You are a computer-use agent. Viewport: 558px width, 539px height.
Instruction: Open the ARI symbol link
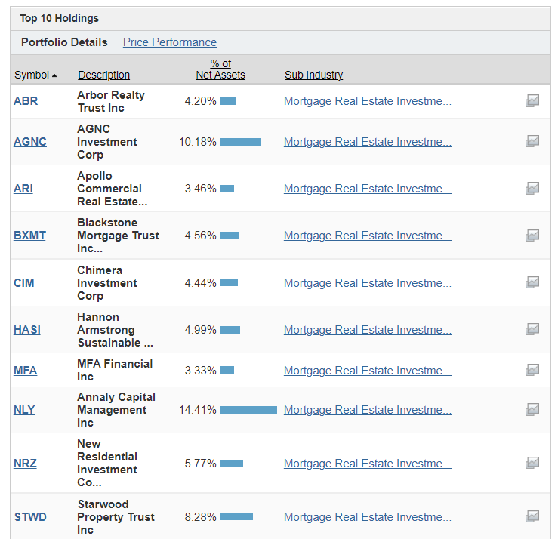(23, 189)
